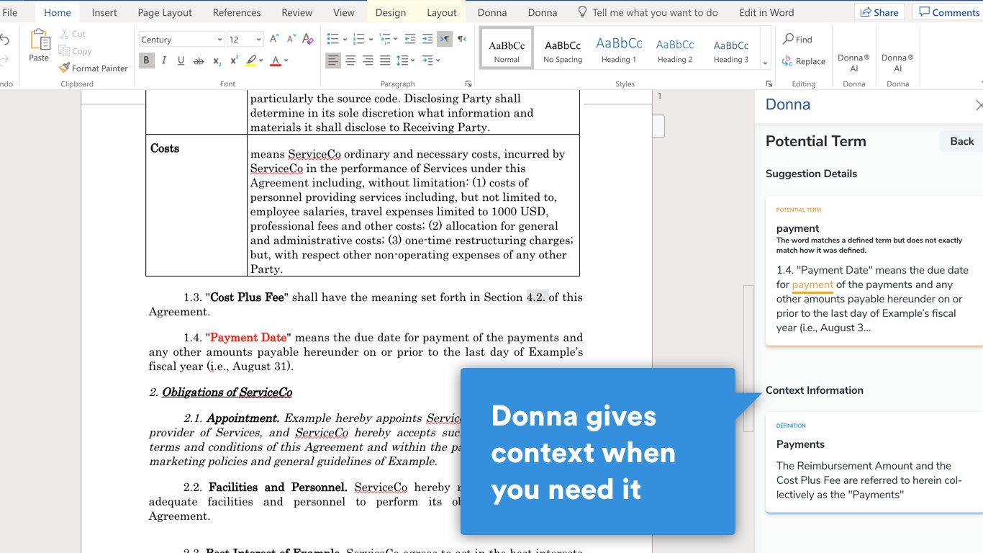Open the File menu

10,12
